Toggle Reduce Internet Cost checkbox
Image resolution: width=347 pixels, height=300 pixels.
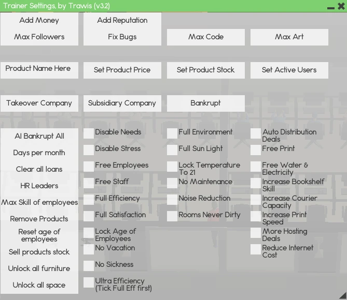(256, 249)
